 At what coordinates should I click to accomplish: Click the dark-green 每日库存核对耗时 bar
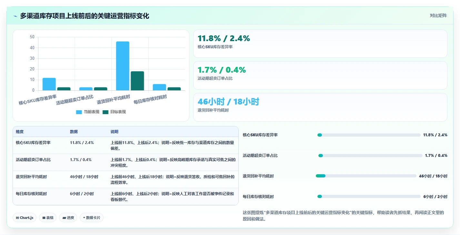pos(174,89)
